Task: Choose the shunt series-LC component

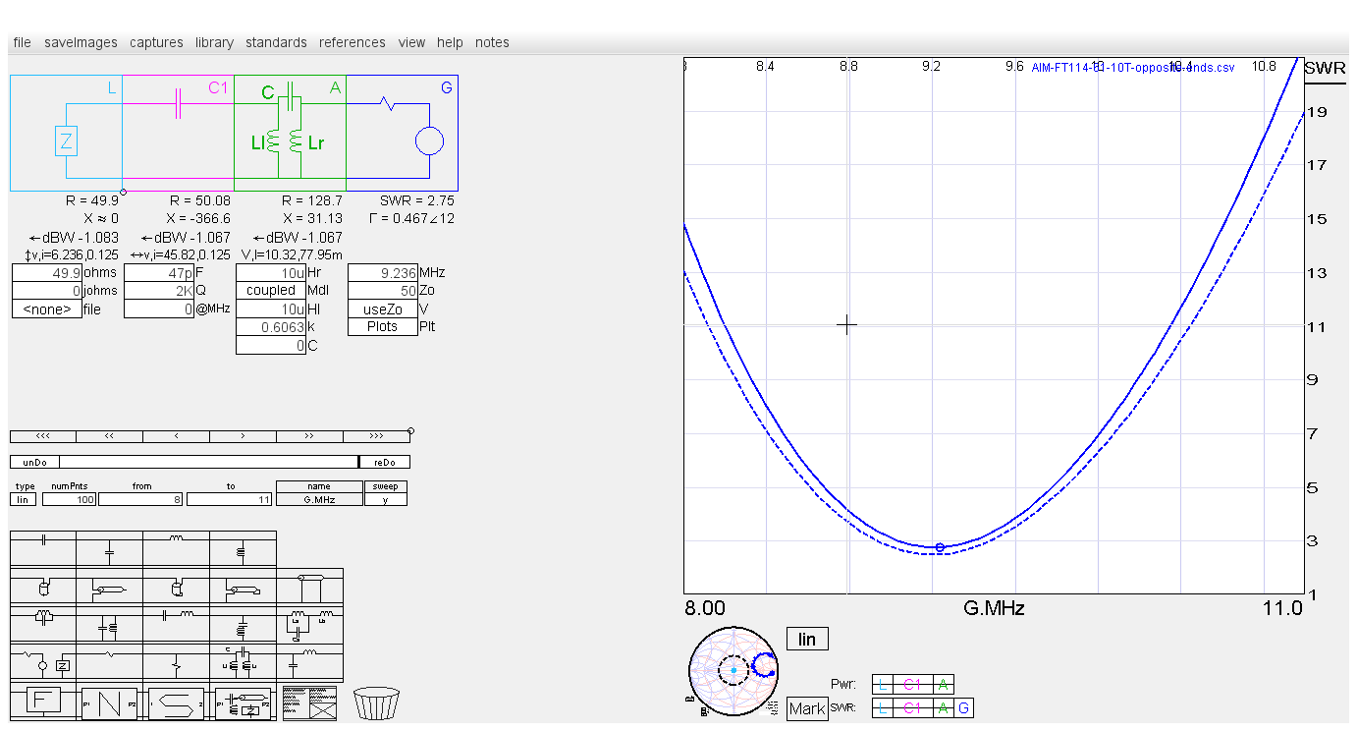Action: tap(244, 624)
